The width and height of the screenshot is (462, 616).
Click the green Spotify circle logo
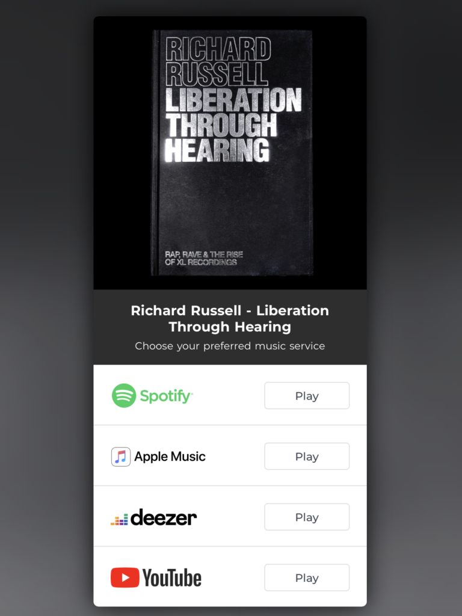click(124, 395)
